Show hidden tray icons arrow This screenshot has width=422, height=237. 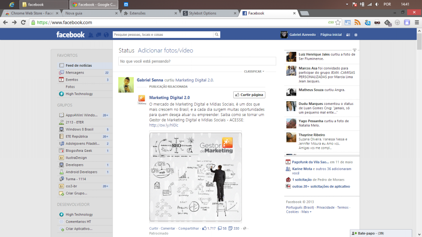coord(347,4)
